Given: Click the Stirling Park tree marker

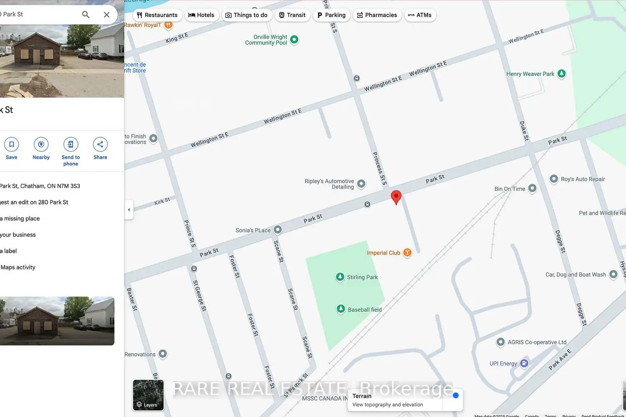Looking at the screenshot, I should tap(340, 277).
